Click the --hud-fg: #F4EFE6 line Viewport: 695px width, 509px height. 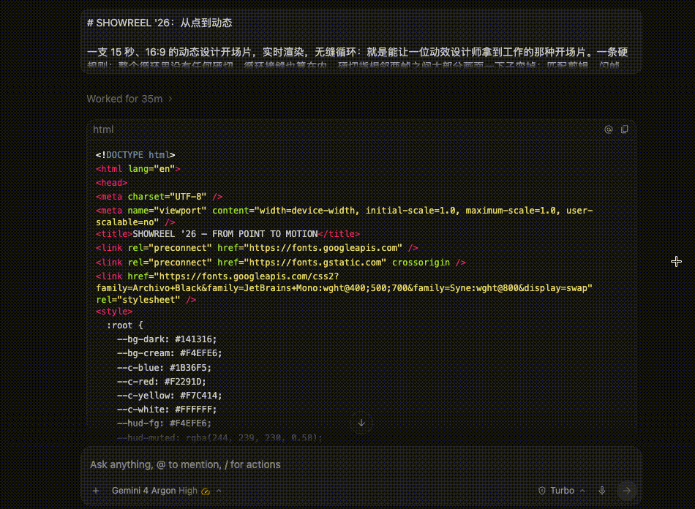click(x=164, y=423)
